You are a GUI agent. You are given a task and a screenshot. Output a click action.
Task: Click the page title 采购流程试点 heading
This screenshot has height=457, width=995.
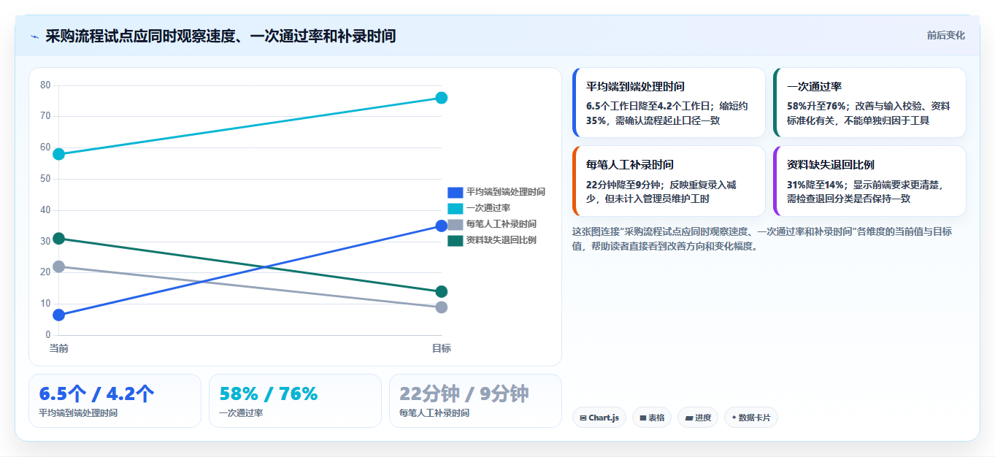(x=220, y=36)
